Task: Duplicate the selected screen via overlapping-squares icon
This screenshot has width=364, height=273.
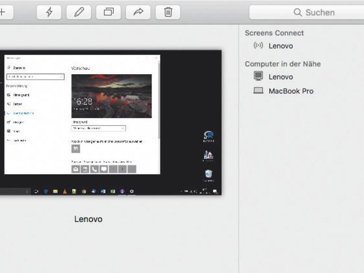Action: pos(108,12)
